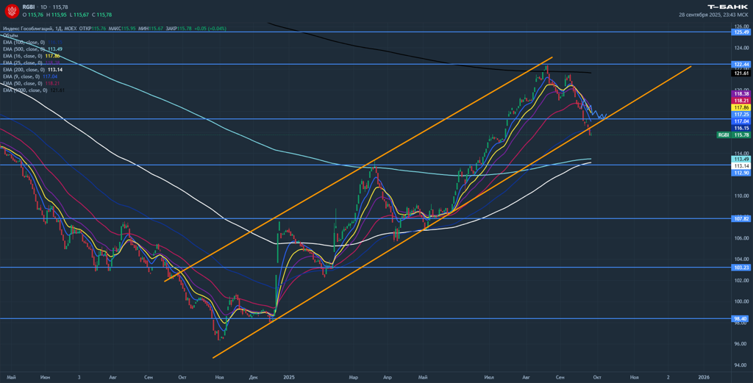Select the EMA (9, close, 0) indicator legend

coord(22,76)
